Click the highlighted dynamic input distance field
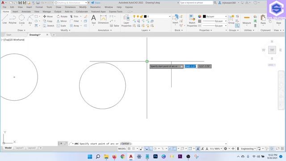Screen dimensions: 286x161 tap(190, 66)
